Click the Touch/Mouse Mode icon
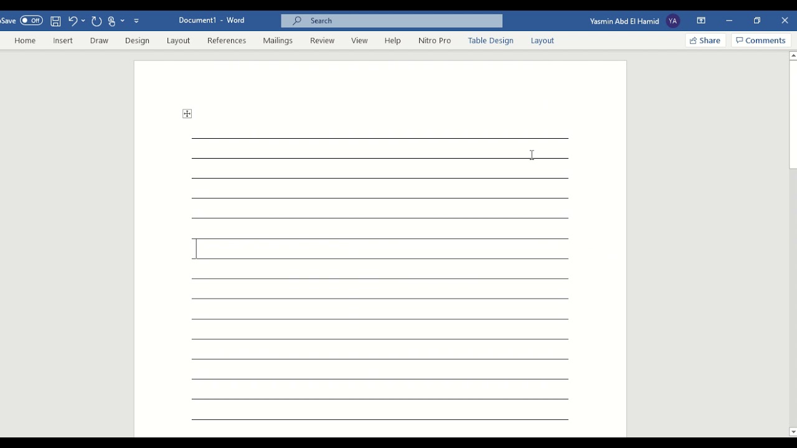Screen dimensions: 797x448 click(x=112, y=21)
